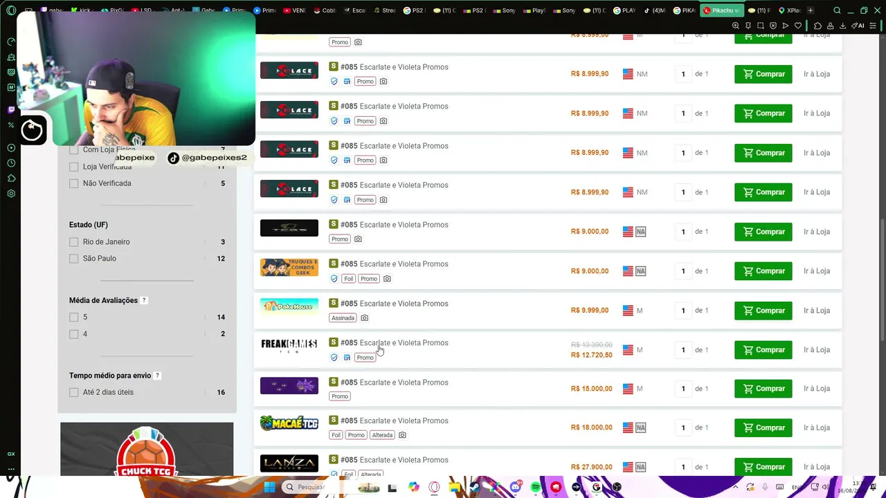Open Discord from the taskbar

point(515,487)
